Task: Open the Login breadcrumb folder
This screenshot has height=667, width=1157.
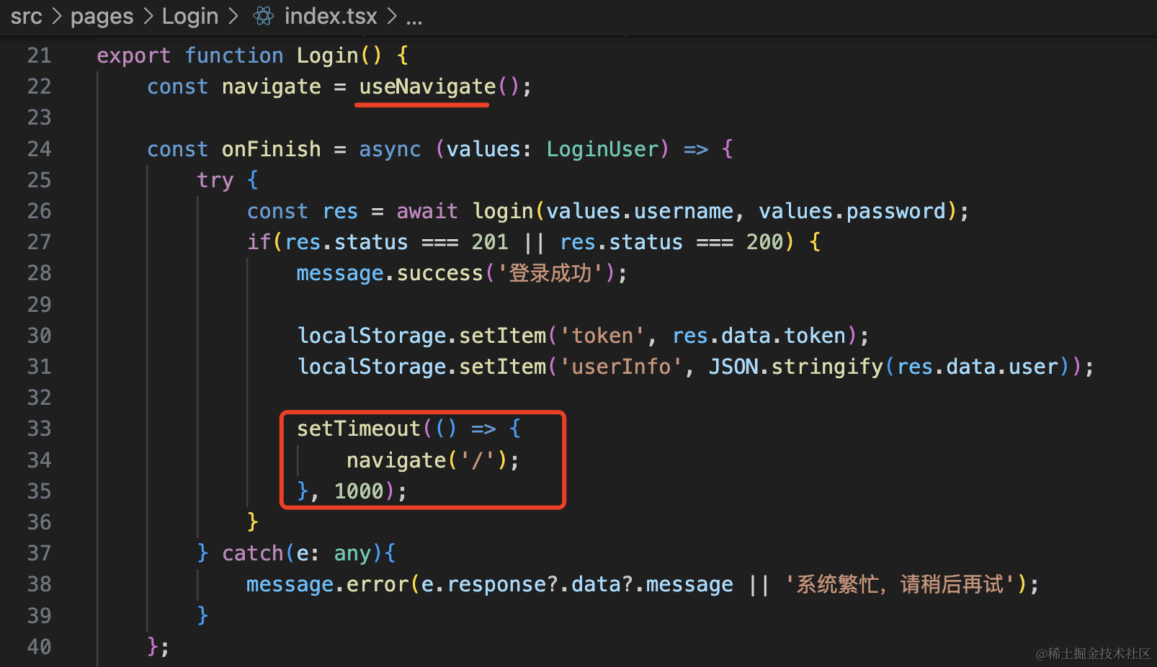Action: (189, 16)
